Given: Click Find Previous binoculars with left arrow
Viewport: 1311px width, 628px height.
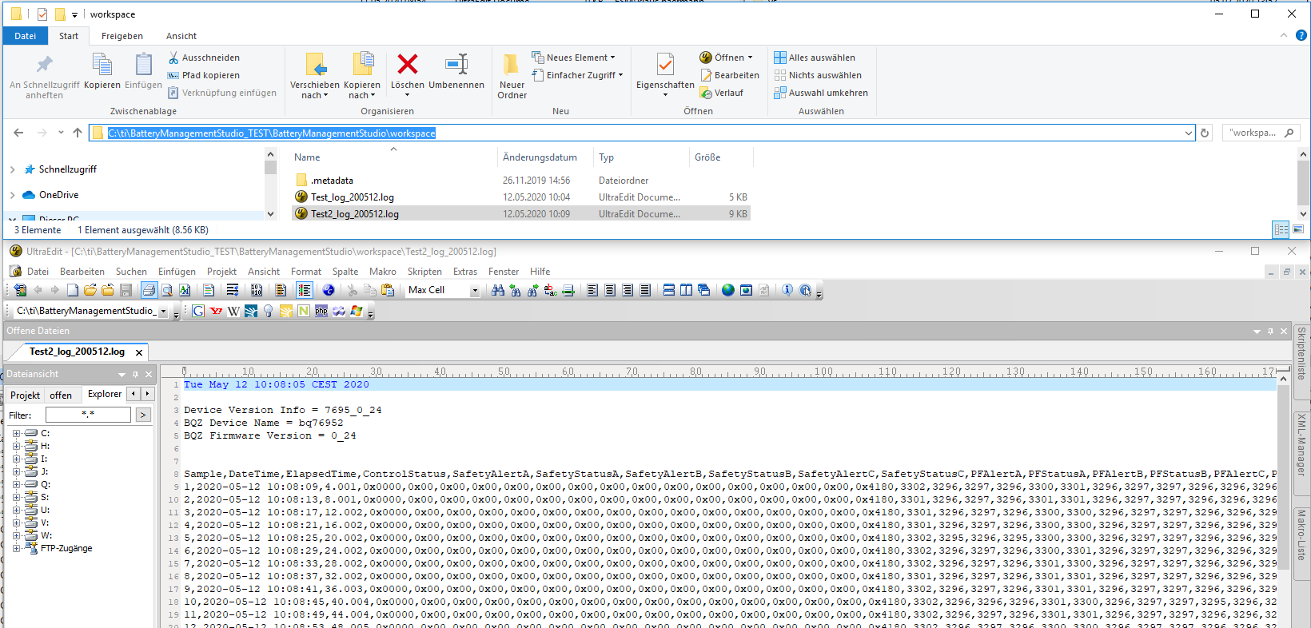Looking at the screenshot, I should point(516,290).
